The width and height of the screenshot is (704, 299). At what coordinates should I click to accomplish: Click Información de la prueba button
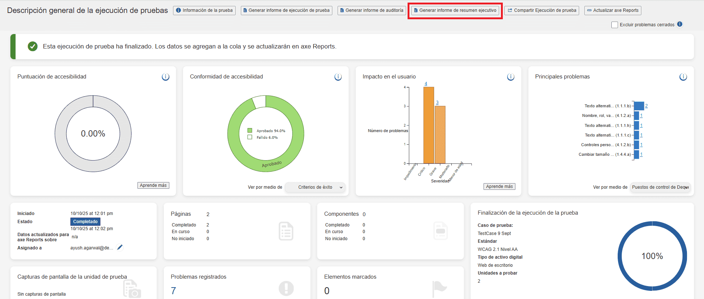click(x=204, y=10)
